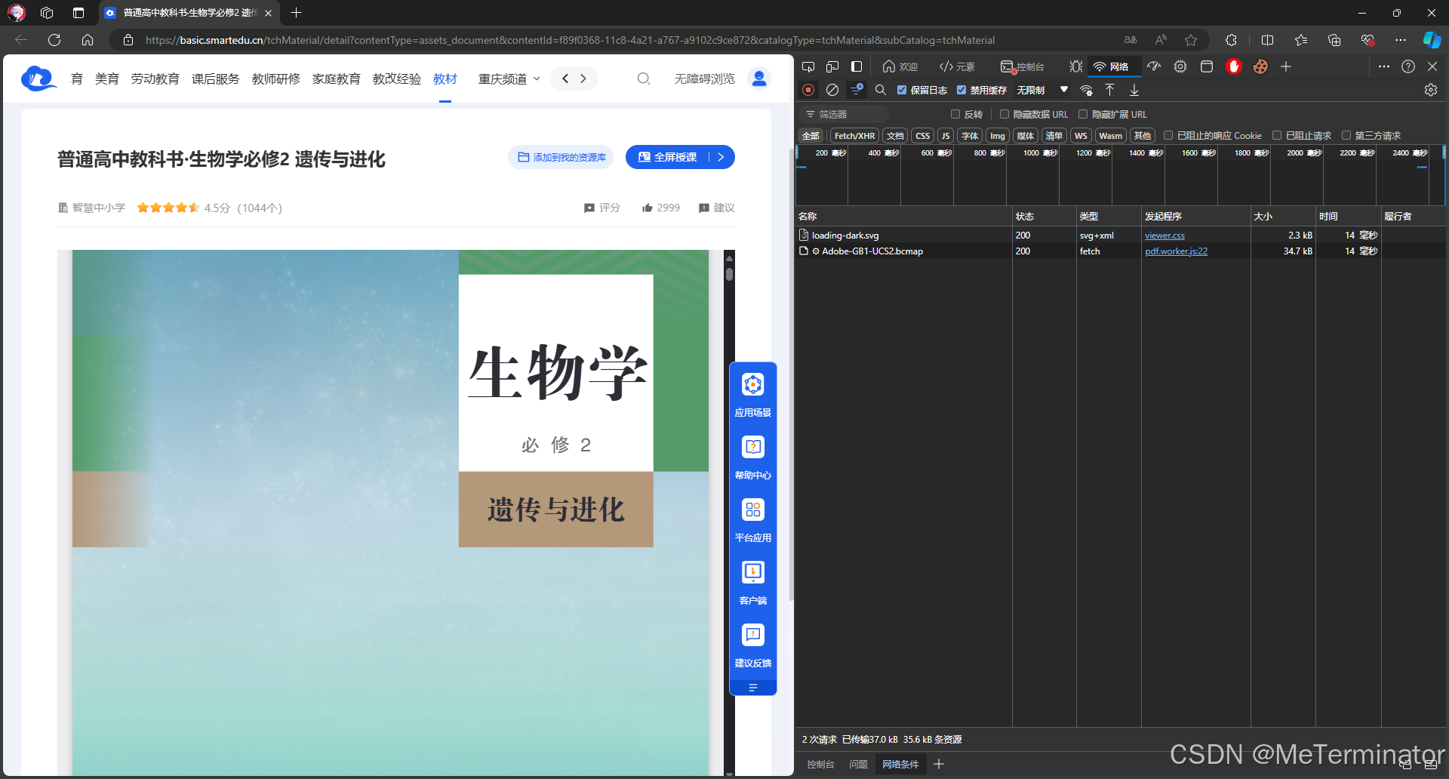Import HAR file with the up arrow
Screen dimensions: 1449x779
(1109, 90)
